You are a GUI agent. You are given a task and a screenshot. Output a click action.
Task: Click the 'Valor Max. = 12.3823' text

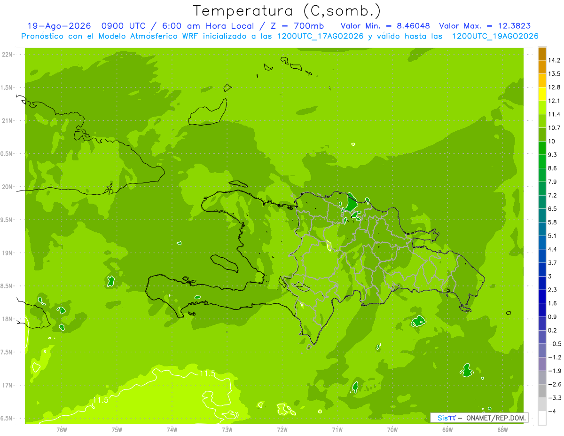coord(485,26)
